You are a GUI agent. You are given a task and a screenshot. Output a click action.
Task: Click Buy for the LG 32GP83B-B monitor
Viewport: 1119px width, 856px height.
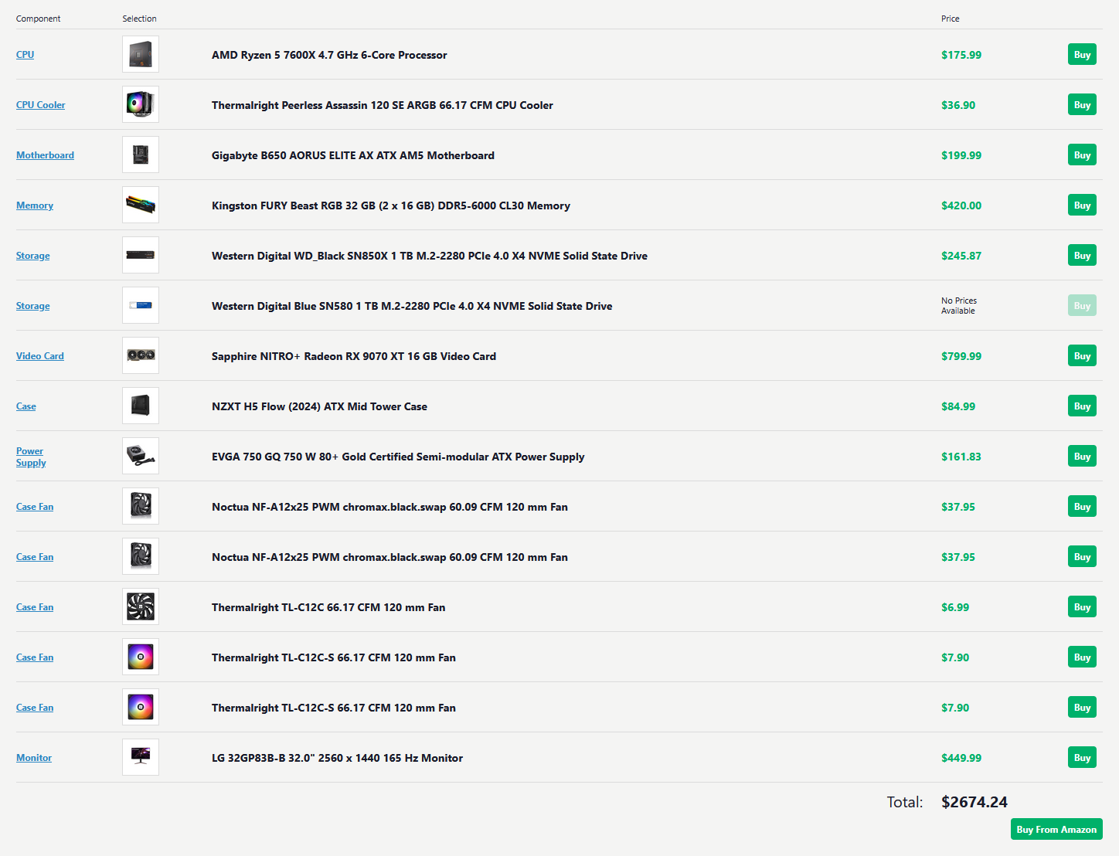[1082, 758]
